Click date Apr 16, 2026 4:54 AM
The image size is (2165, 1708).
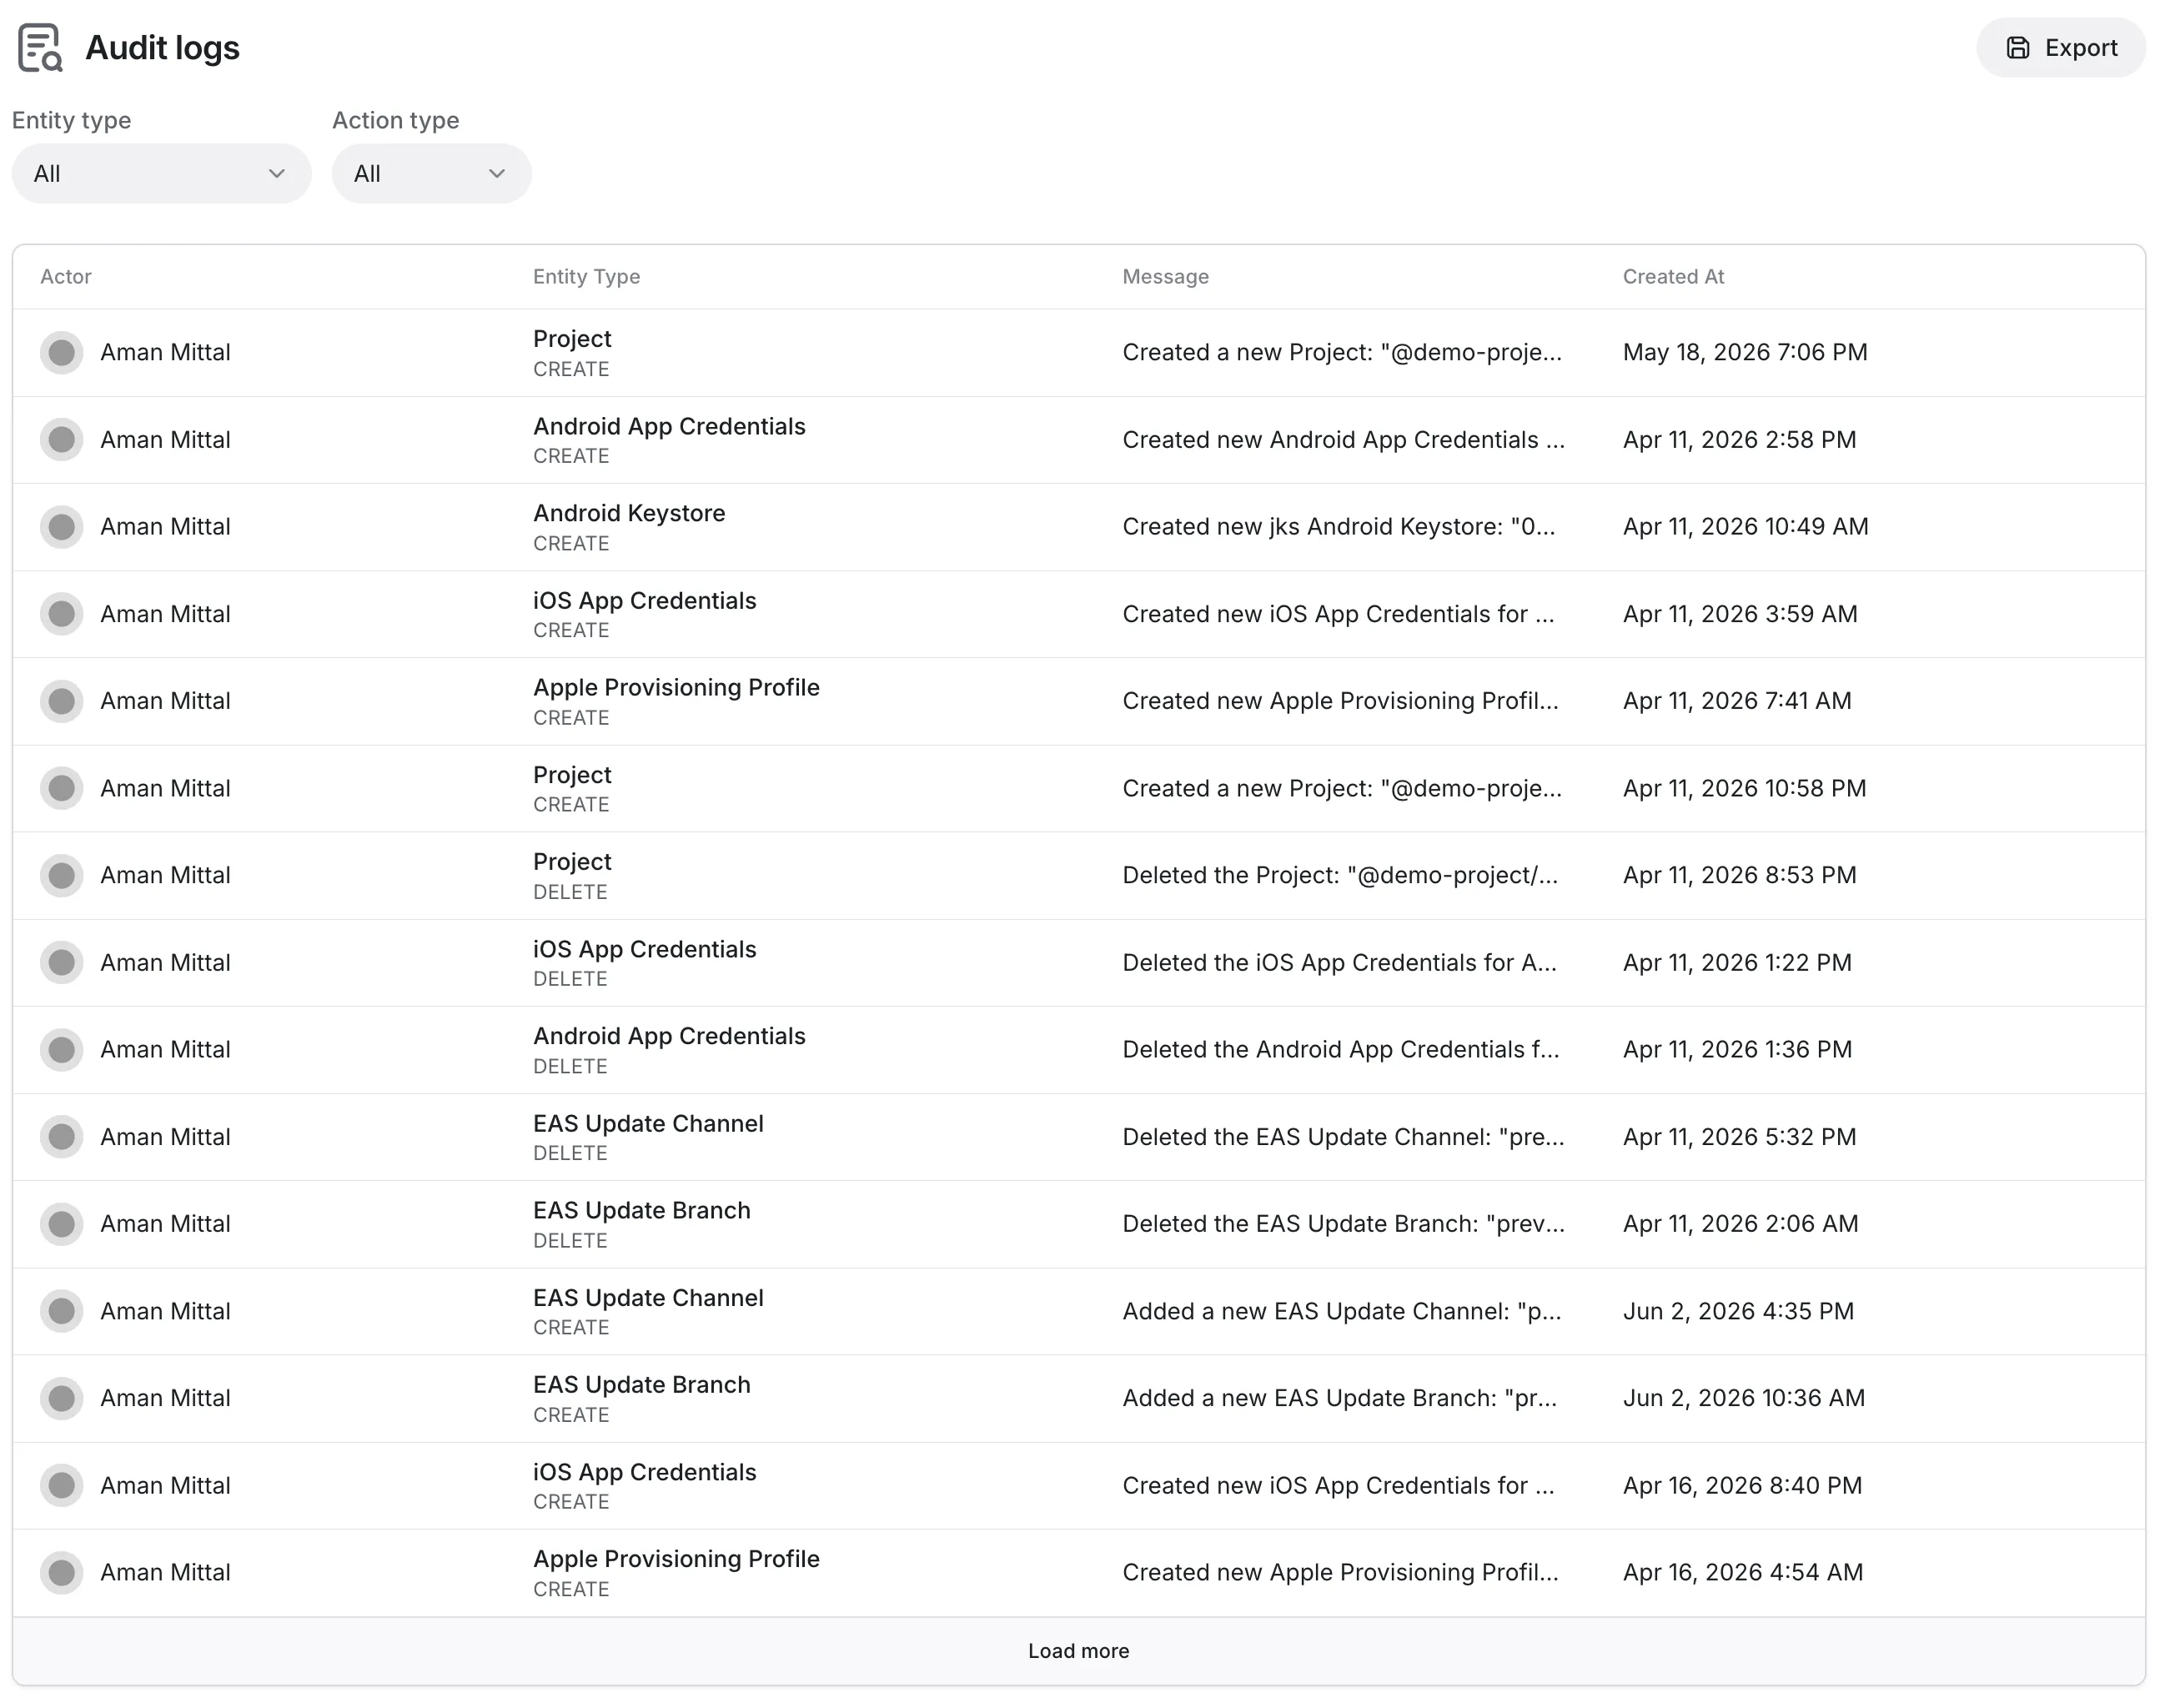pos(1743,1573)
